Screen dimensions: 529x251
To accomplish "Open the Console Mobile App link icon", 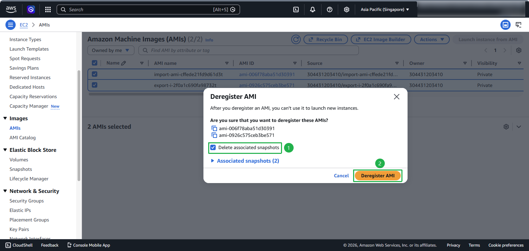I will 69,245.
